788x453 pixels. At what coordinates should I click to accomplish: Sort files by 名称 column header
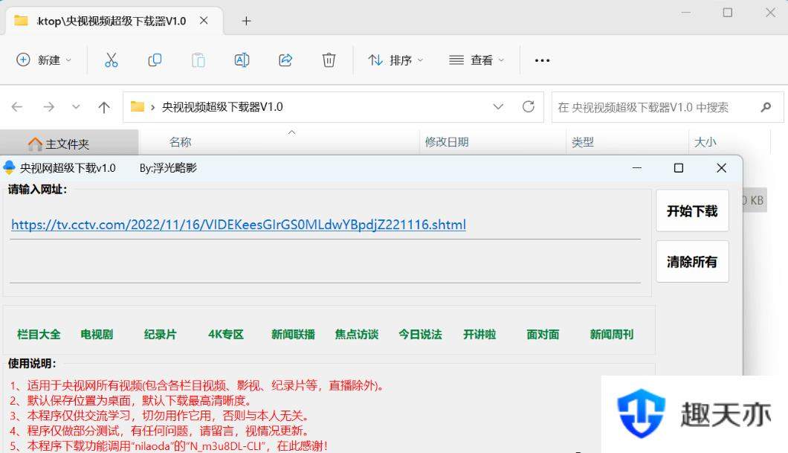click(x=181, y=142)
